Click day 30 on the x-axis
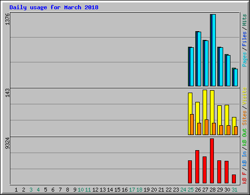Screen dimensions: 250x195 (x=227, y=190)
